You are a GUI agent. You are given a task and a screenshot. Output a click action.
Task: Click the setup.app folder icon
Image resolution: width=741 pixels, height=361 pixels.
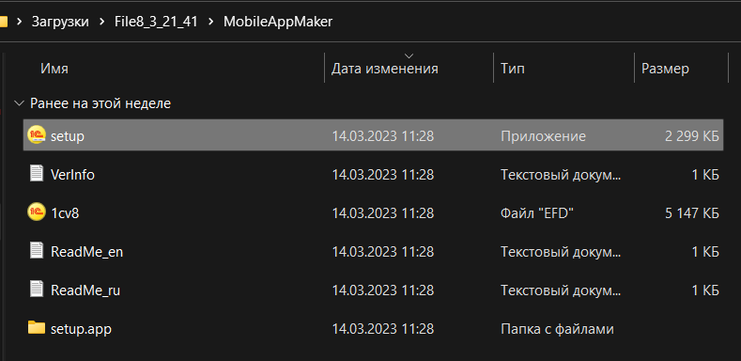point(37,327)
